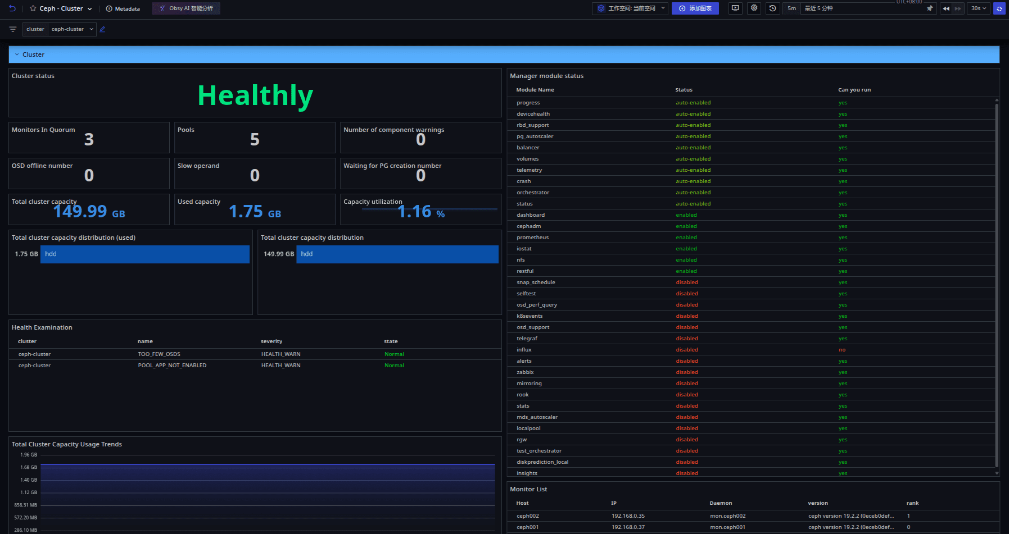Launch Obsy AI 智能分析
1009x534 pixels.
click(x=186, y=8)
